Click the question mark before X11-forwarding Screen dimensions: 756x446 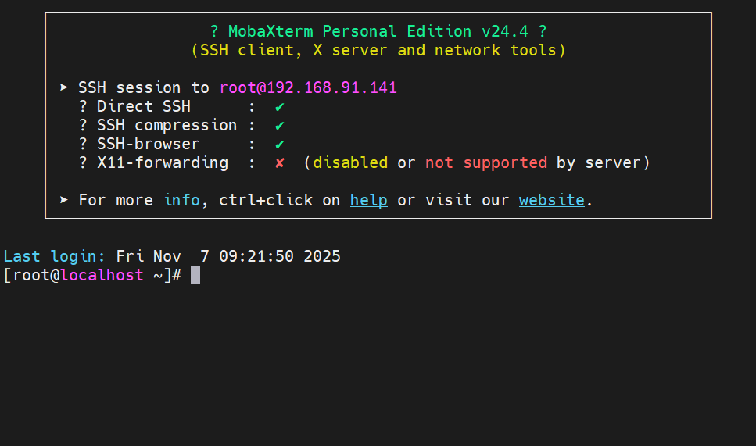pyautogui.click(x=83, y=162)
